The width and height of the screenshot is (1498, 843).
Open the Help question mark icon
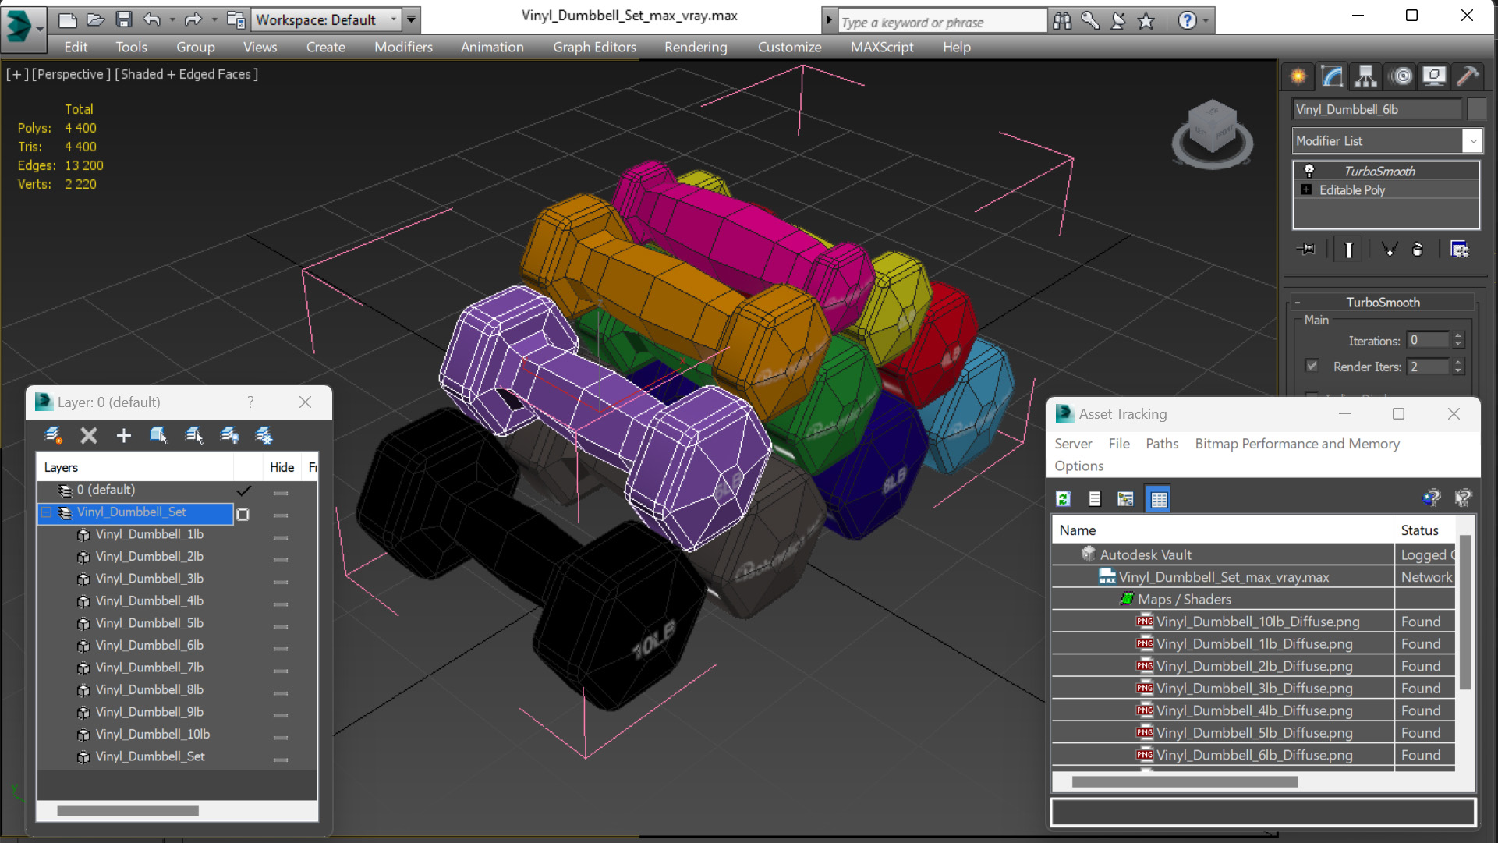(x=1187, y=21)
